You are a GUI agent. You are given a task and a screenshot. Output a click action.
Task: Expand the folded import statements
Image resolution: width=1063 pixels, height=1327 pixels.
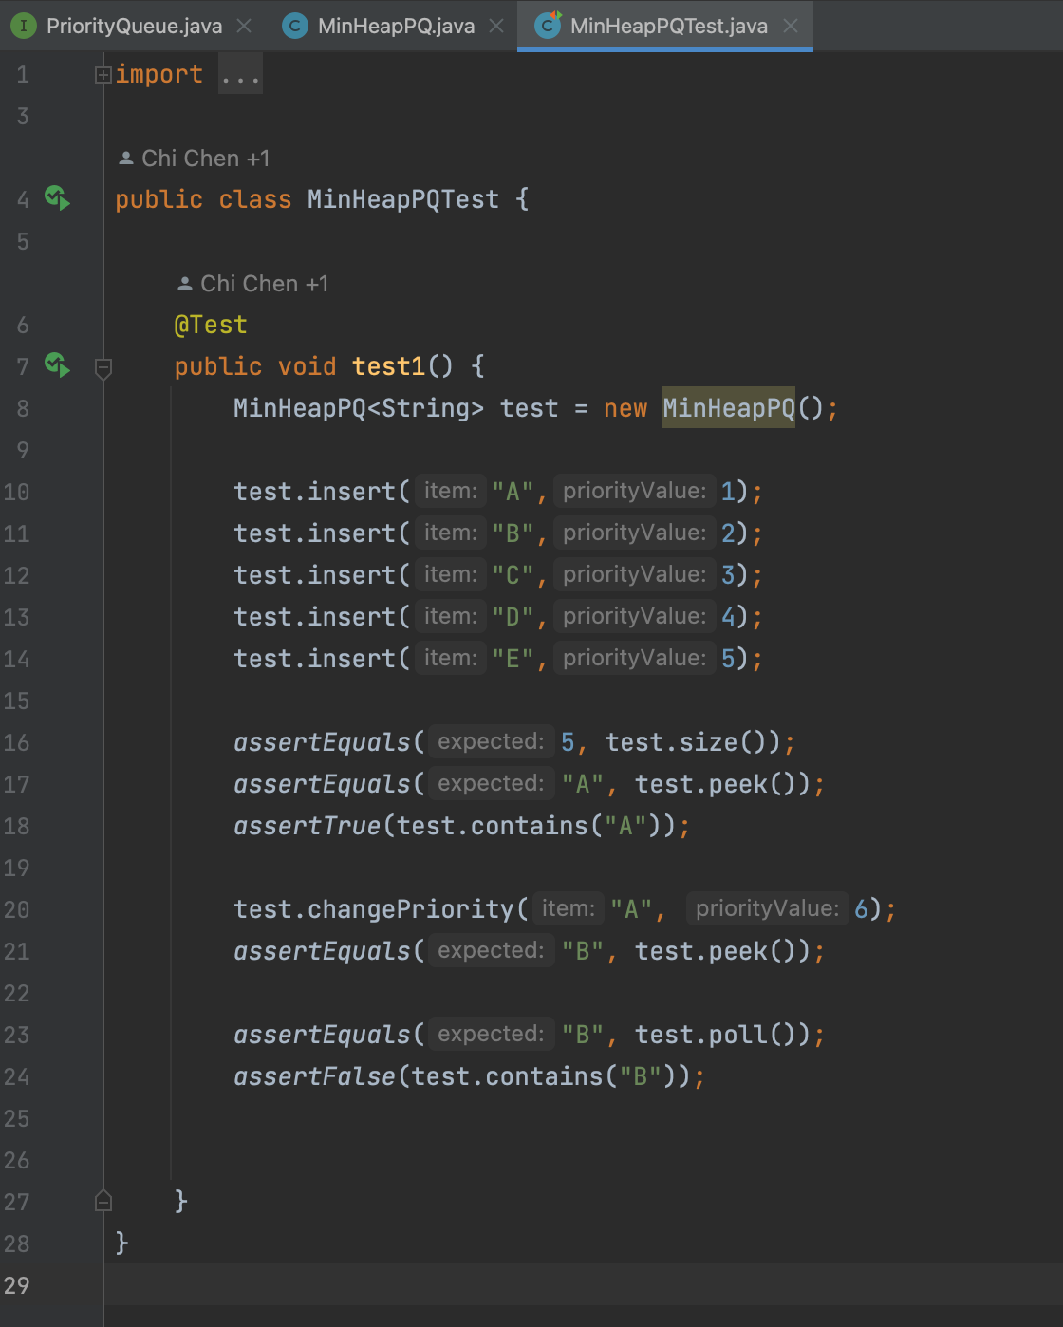pyautogui.click(x=103, y=75)
